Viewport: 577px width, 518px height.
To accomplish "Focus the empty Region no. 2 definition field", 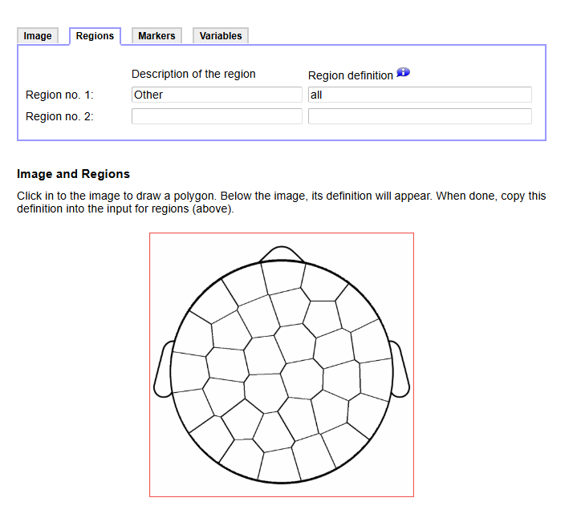I will pos(420,116).
